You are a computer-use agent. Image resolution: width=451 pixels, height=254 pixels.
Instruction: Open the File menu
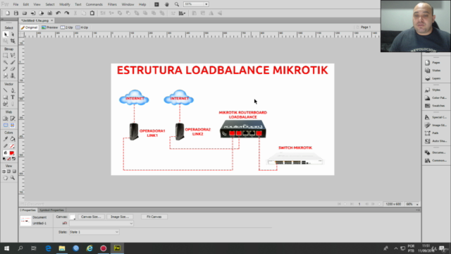click(x=16, y=4)
